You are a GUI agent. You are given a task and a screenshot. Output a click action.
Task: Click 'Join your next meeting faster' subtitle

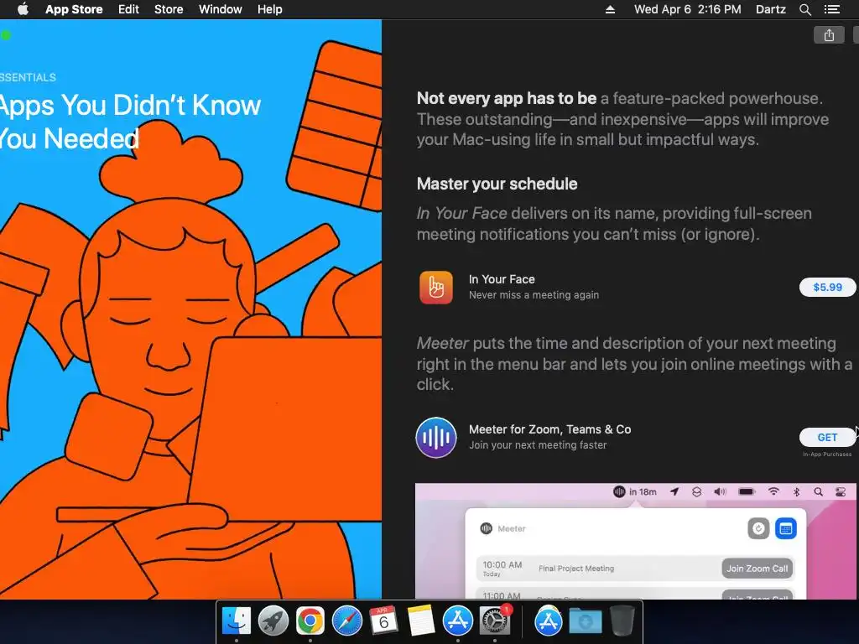tap(538, 445)
